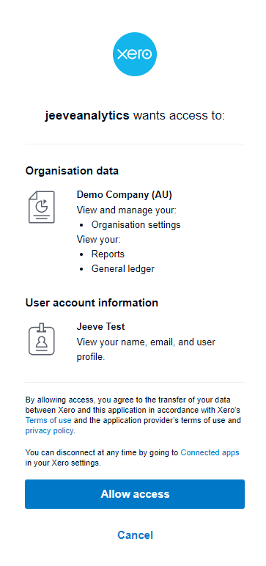Image resolution: width=266 pixels, height=566 pixels.
Task: Click the General ledger permission item
Action: [122, 269]
